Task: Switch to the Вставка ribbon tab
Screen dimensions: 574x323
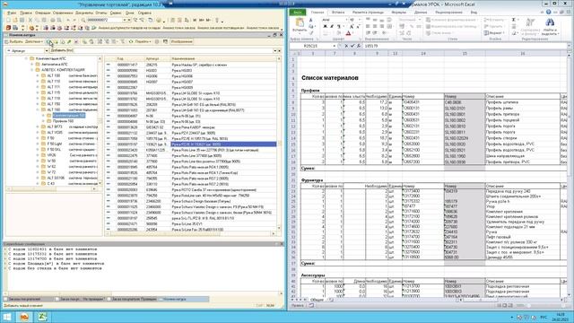Action: point(338,12)
